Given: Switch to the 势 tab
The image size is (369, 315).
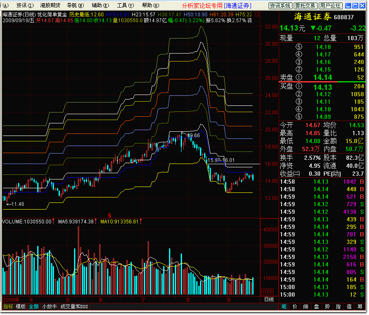Looking at the screenshot, I should click(327, 307).
